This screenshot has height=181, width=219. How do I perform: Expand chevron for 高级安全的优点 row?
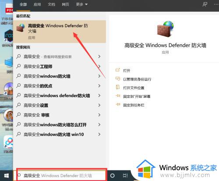point(99,86)
